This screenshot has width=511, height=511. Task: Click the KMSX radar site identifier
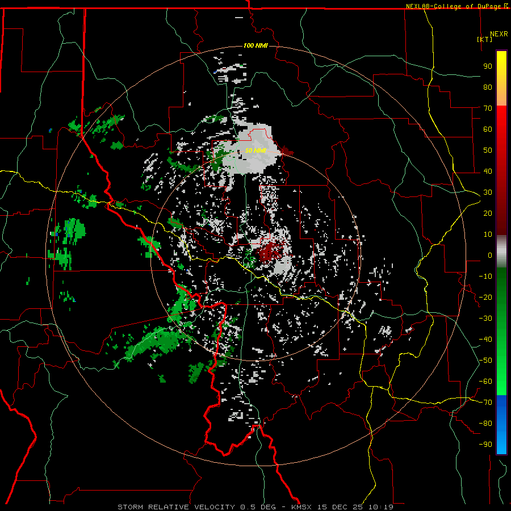pyautogui.click(x=301, y=507)
